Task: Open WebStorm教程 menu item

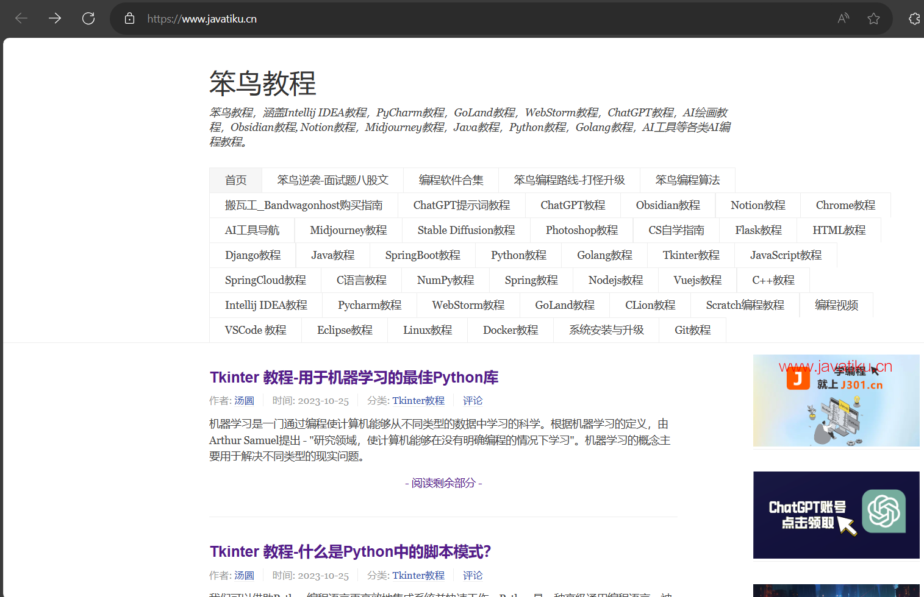Action: (468, 305)
